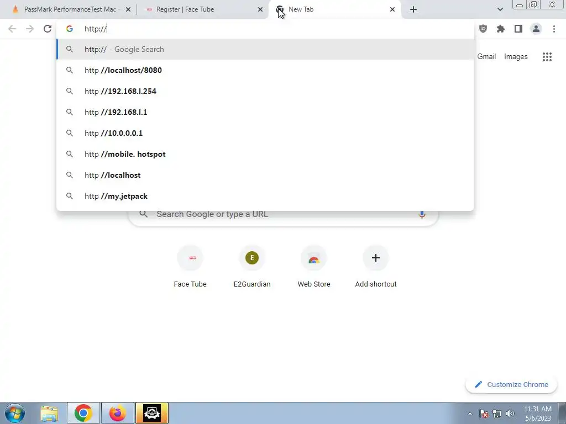Open the Web Store shortcut
This screenshot has height=424, width=566.
[314, 267]
